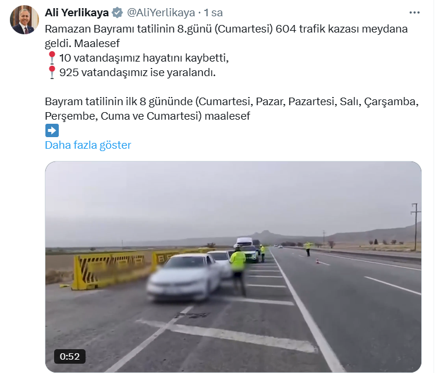Open the three-dot more options menu
Image resolution: width=444 pixels, height=373 pixels.
414,12
